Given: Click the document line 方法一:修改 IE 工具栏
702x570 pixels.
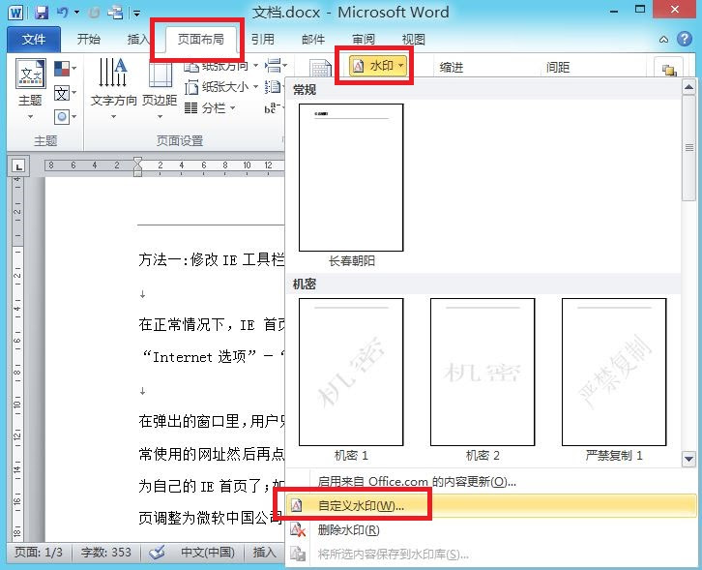Looking at the screenshot, I should click(212, 259).
